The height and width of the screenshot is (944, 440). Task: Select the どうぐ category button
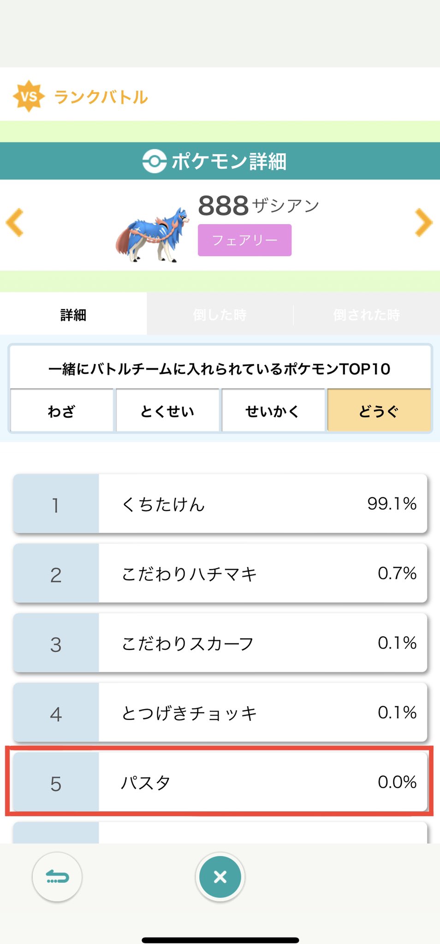[x=379, y=411]
